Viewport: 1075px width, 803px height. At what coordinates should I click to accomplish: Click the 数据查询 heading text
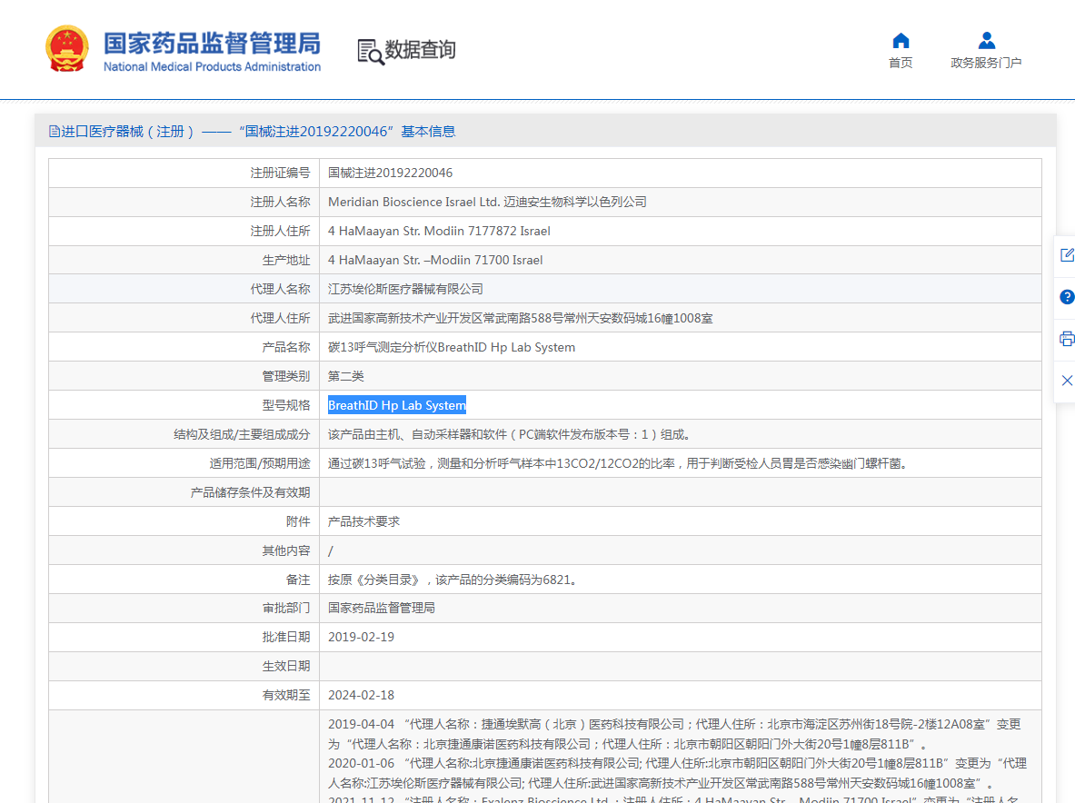click(420, 49)
